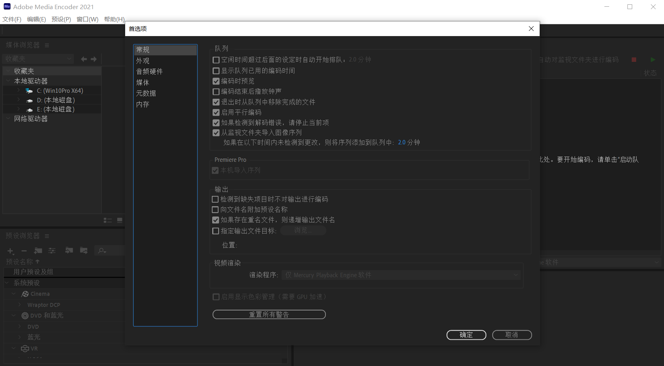Switch to 外观 preferences category
This screenshot has height=366, width=664.
143,61
